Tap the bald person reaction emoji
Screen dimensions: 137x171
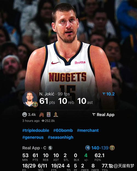coord(56,115)
